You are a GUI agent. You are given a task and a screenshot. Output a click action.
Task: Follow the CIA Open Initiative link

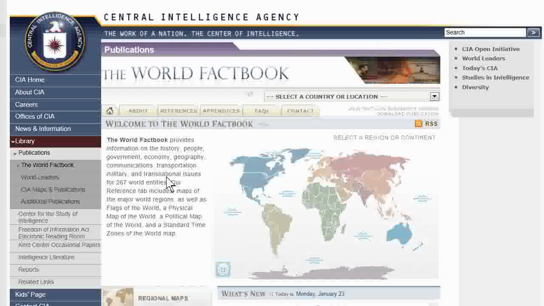tap(490, 49)
